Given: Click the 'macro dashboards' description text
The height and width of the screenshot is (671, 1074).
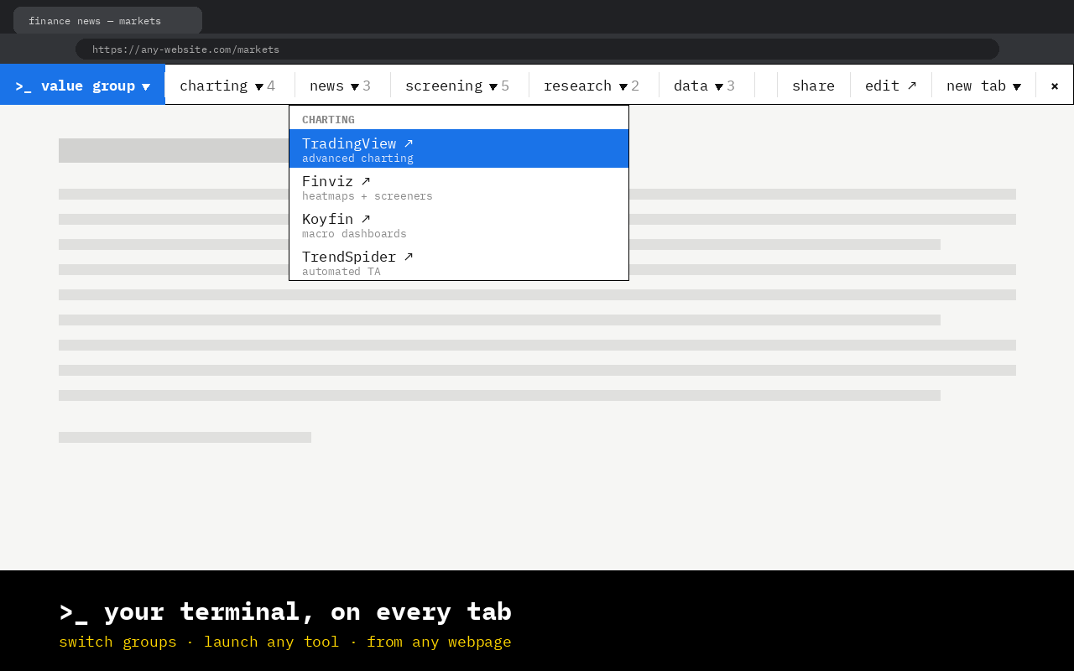Looking at the screenshot, I should click(354, 234).
